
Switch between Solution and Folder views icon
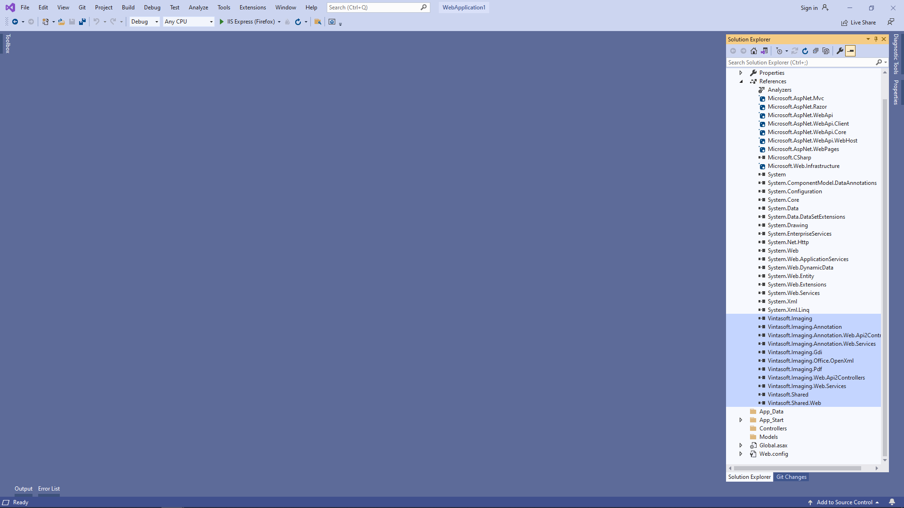(x=764, y=51)
